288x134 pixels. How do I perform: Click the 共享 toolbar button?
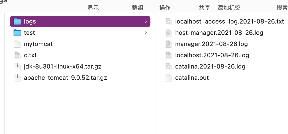pos(204,8)
